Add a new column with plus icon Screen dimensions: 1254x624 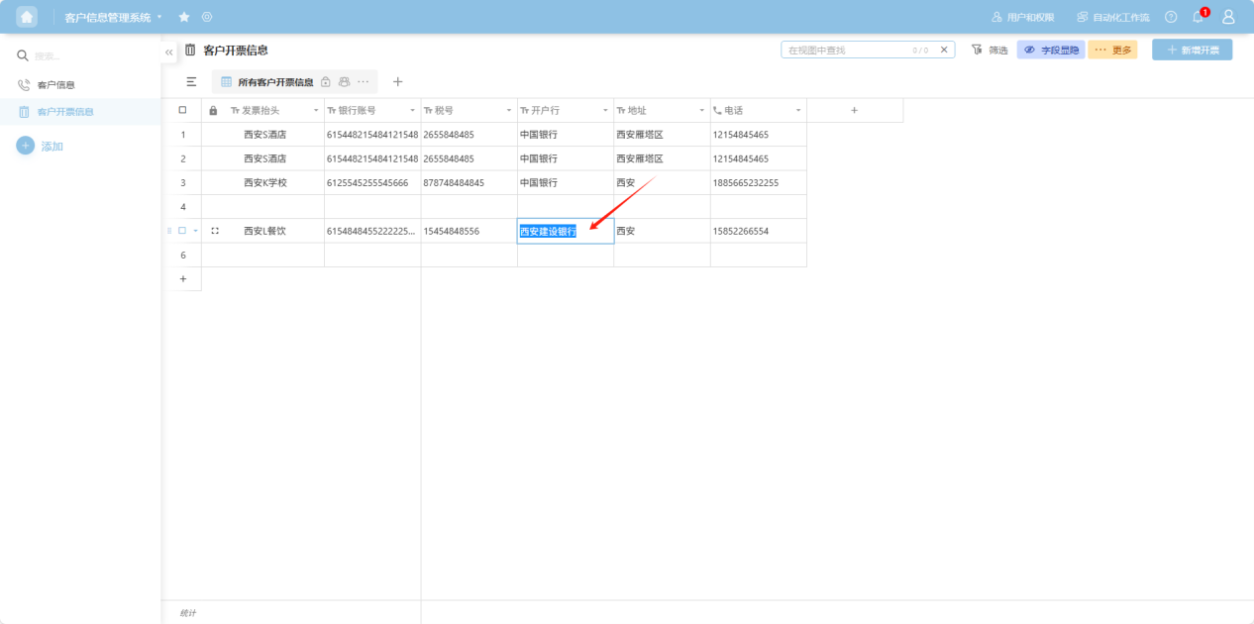click(x=854, y=110)
